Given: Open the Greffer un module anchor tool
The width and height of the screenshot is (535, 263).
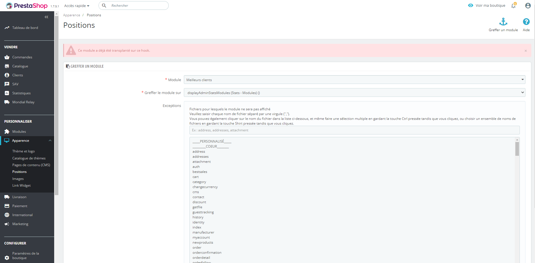Looking at the screenshot, I should point(503,24).
